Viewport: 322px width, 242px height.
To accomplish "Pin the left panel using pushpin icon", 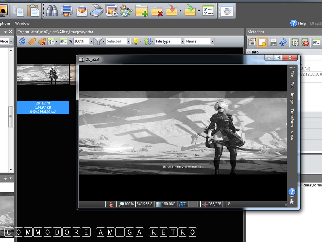I will point(5,31).
